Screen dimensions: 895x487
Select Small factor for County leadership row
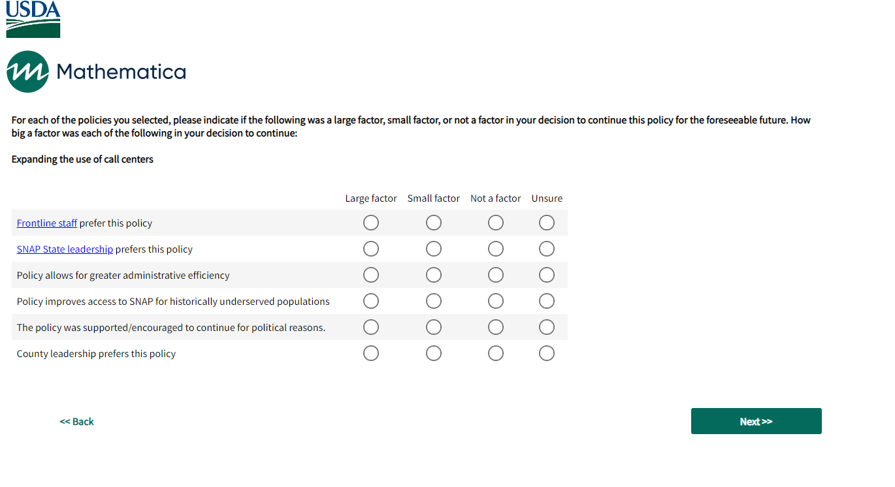434,354
